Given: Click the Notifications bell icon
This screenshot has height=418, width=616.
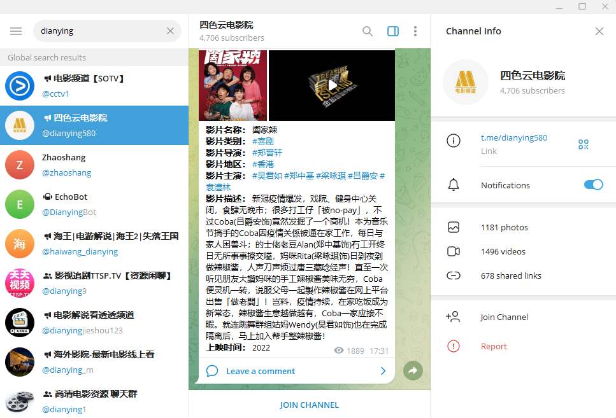Looking at the screenshot, I should (x=454, y=185).
